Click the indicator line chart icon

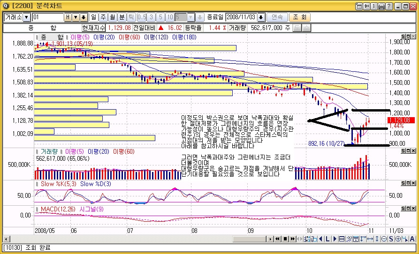pos(349,239)
